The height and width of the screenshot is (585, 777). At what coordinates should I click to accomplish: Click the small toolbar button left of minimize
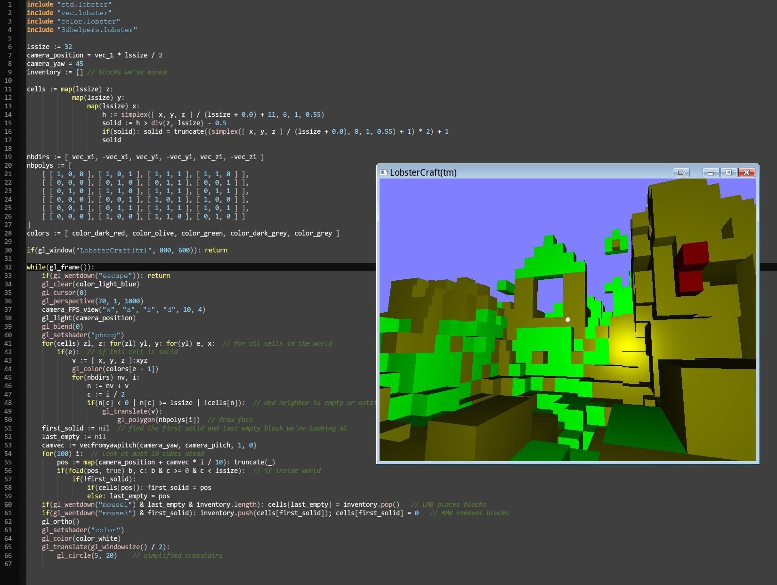[x=681, y=172]
